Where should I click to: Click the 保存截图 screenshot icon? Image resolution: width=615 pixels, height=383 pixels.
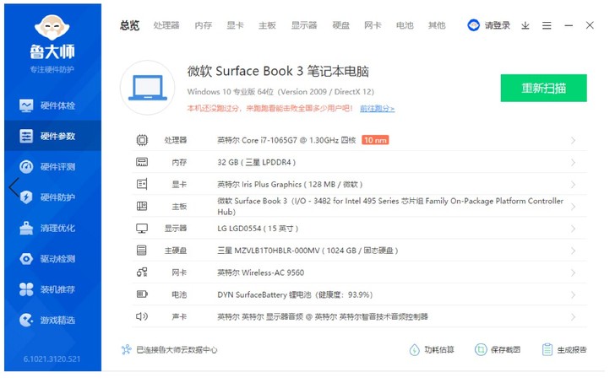481,350
